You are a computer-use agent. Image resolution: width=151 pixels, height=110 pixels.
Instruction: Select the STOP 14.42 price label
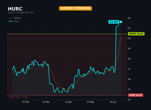(136, 95)
